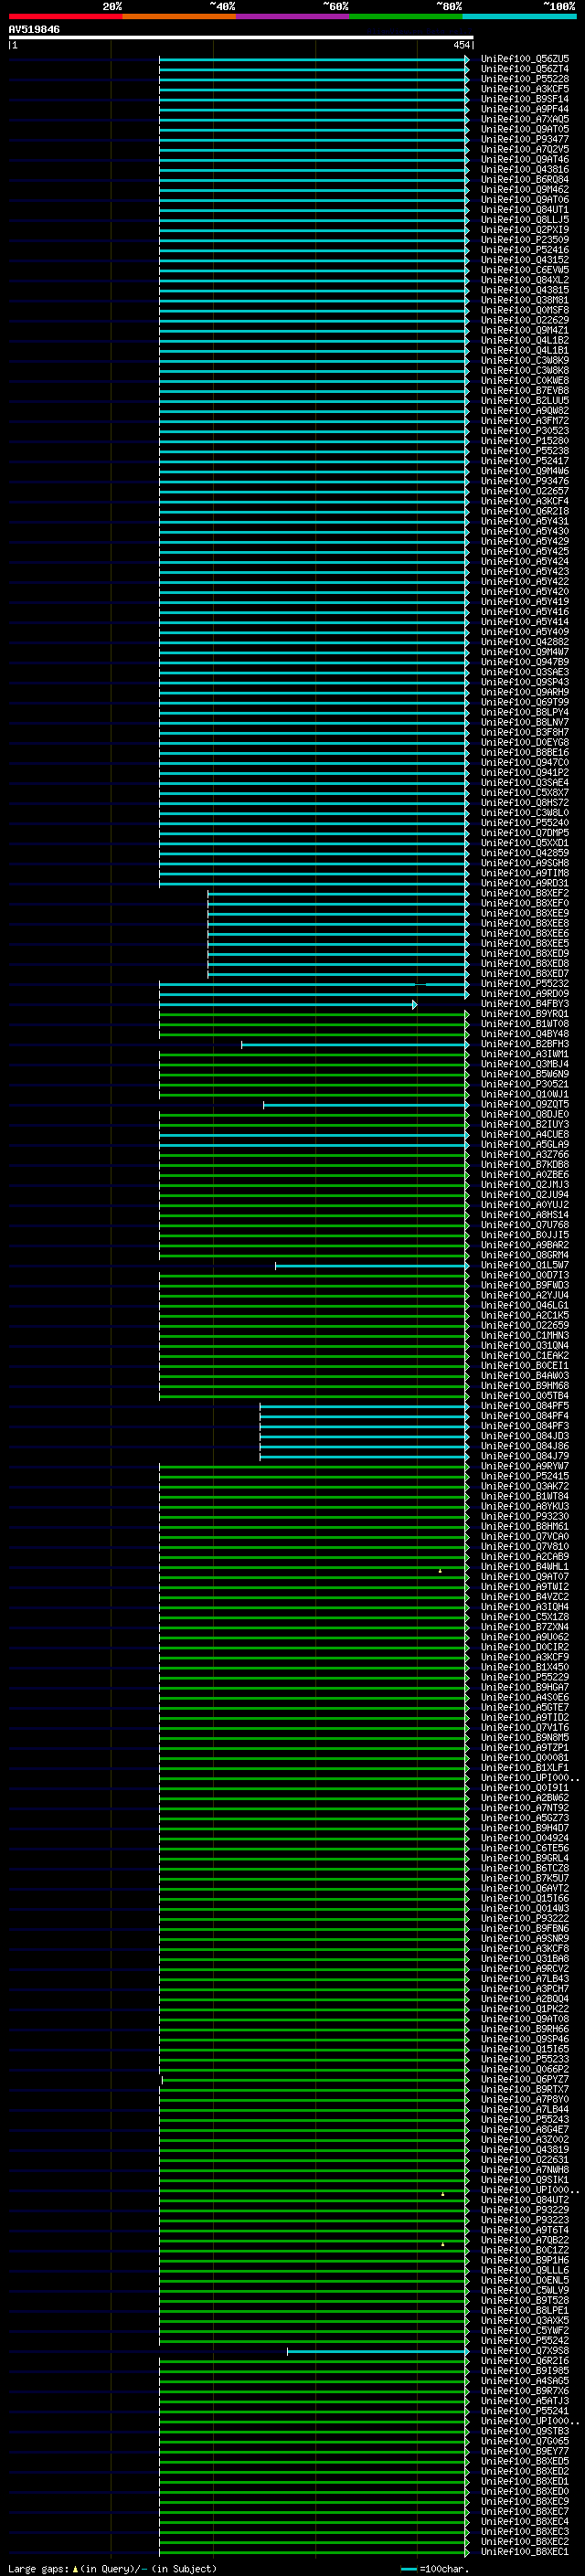Select hit UniRef100_A9RD09
585x2576 pixels.
click(524, 994)
